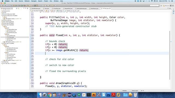Close the FillTool.java editor tab
This screenshot has width=175, height=98.
110,8
